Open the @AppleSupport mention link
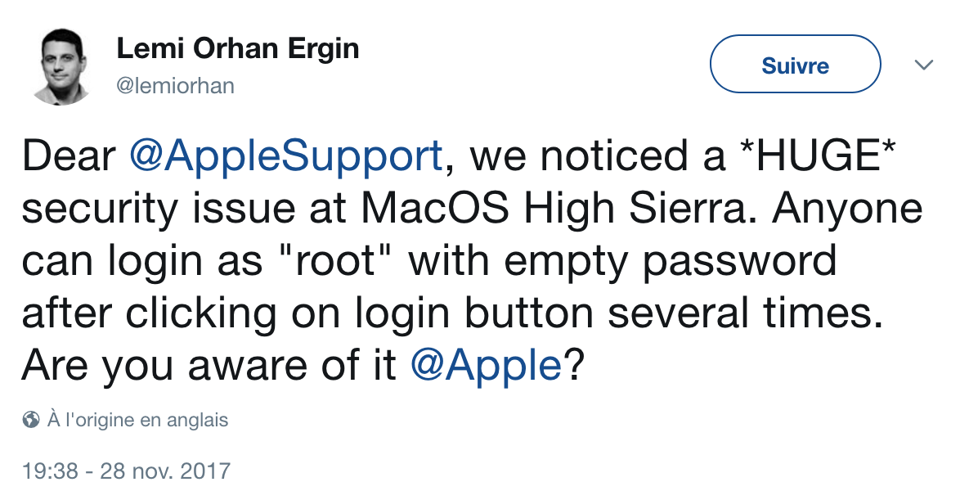Viewport: 960px width, 491px height. [286, 157]
